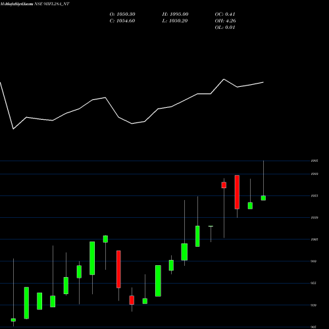Click the tallest red candle near the chart top
Viewport: 329px width, 329px height.
coord(237,192)
